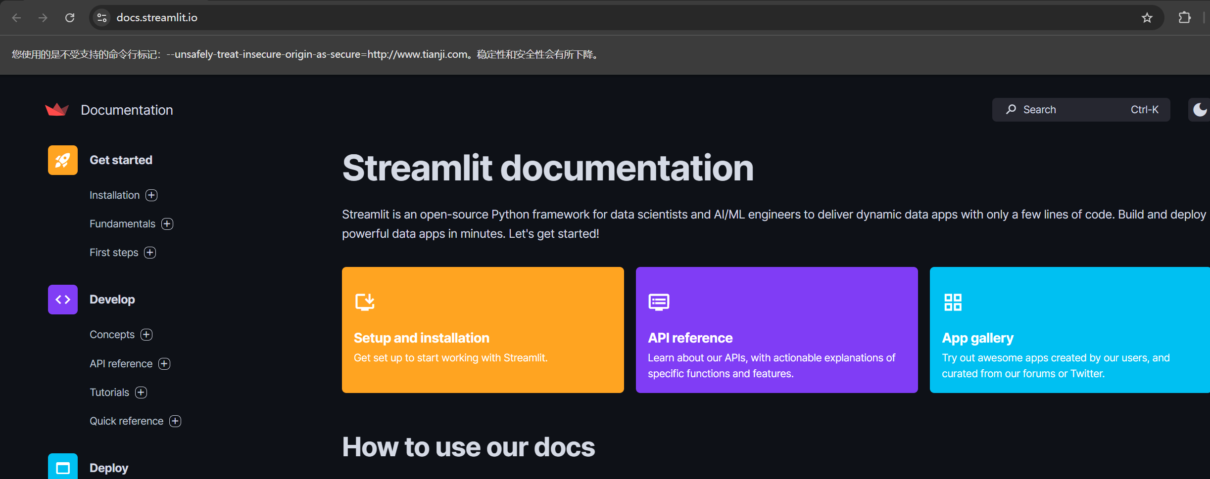
Task: Expand the Quick reference section
Action: 175,421
